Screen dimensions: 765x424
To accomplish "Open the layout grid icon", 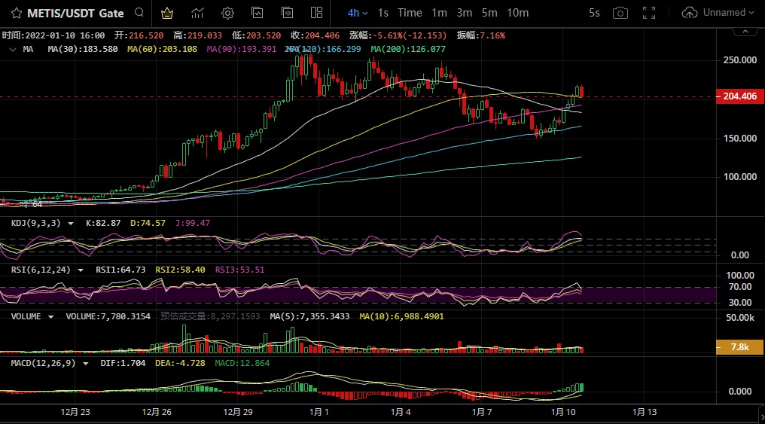I will [x=317, y=13].
